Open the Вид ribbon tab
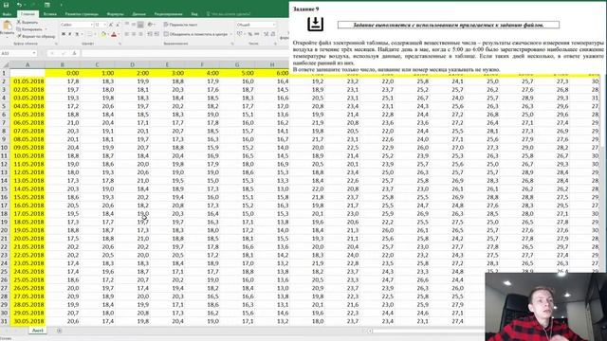The image size is (607, 341). tap(194, 14)
